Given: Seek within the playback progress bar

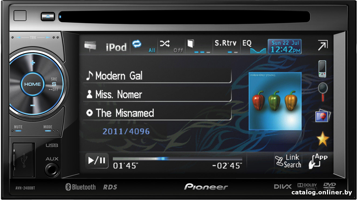Looking at the screenshot, I should (x=177, y=159).
